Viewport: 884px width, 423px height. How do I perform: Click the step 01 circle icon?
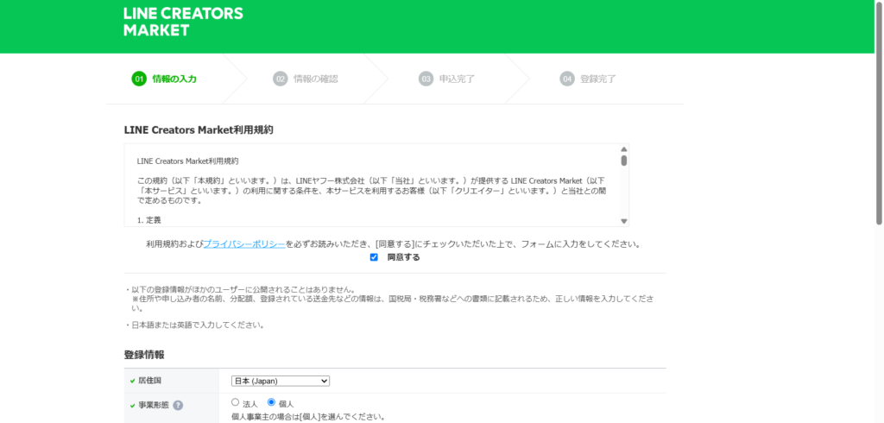[x=139, y=79]
